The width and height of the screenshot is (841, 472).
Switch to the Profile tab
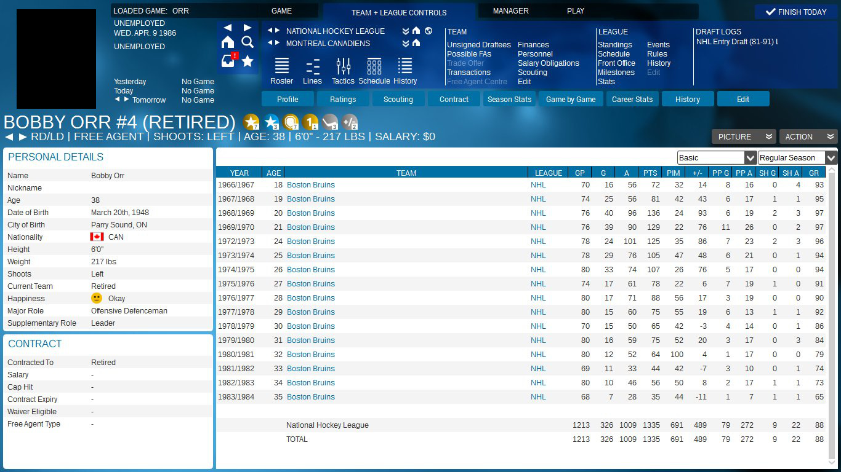288,99
